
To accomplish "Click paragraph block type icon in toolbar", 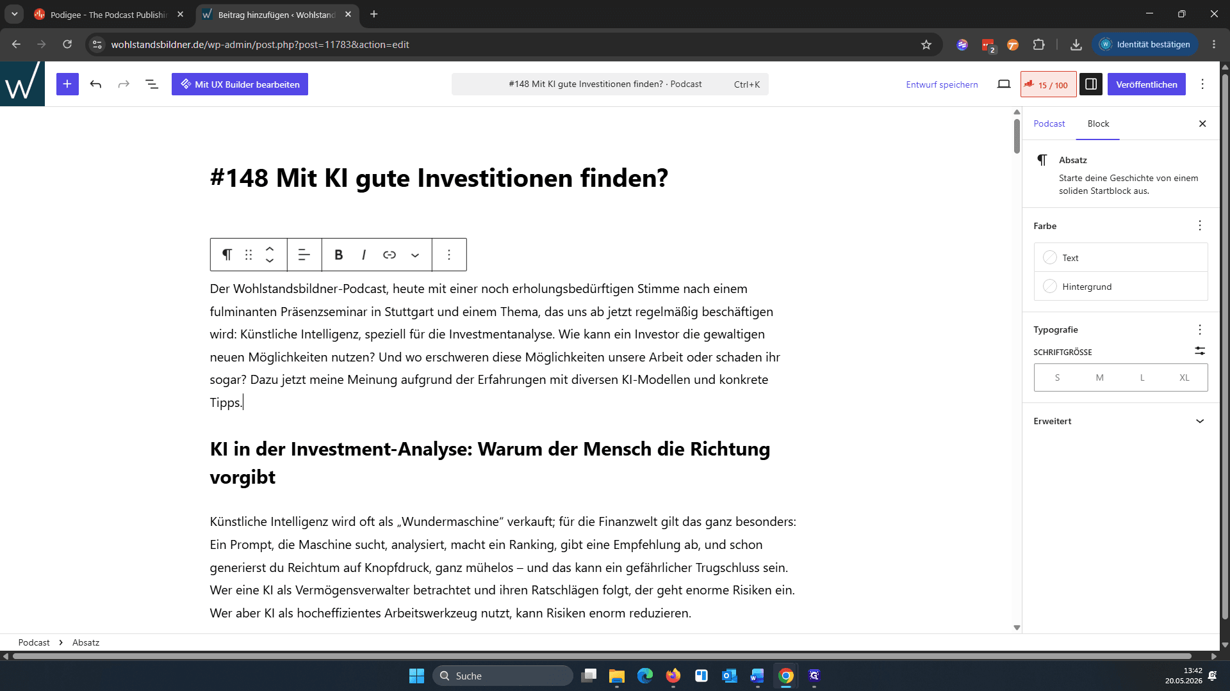I will 227,255.
